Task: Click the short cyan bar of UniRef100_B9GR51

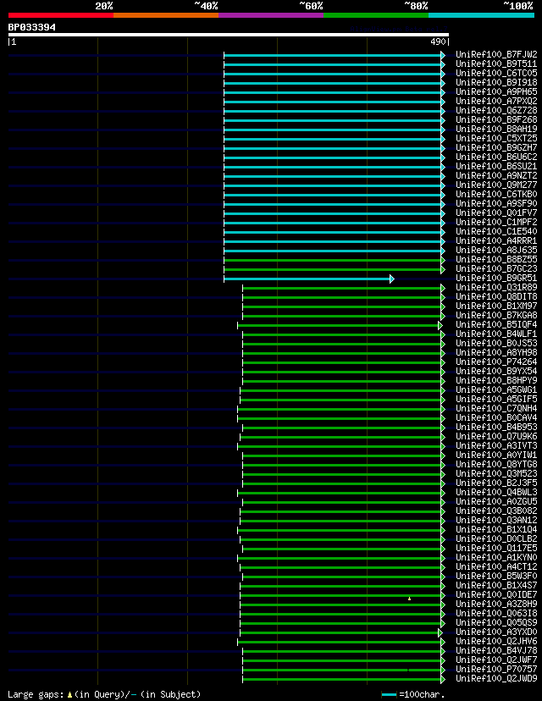Action: click(307, 279)
